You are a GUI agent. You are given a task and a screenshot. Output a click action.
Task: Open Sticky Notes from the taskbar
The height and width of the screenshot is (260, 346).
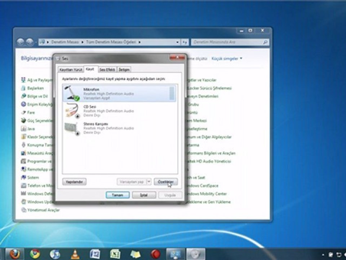pos(135,254)
